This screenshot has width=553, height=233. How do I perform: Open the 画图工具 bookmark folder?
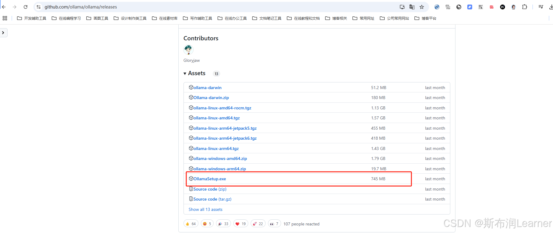(x=97, y=18)
